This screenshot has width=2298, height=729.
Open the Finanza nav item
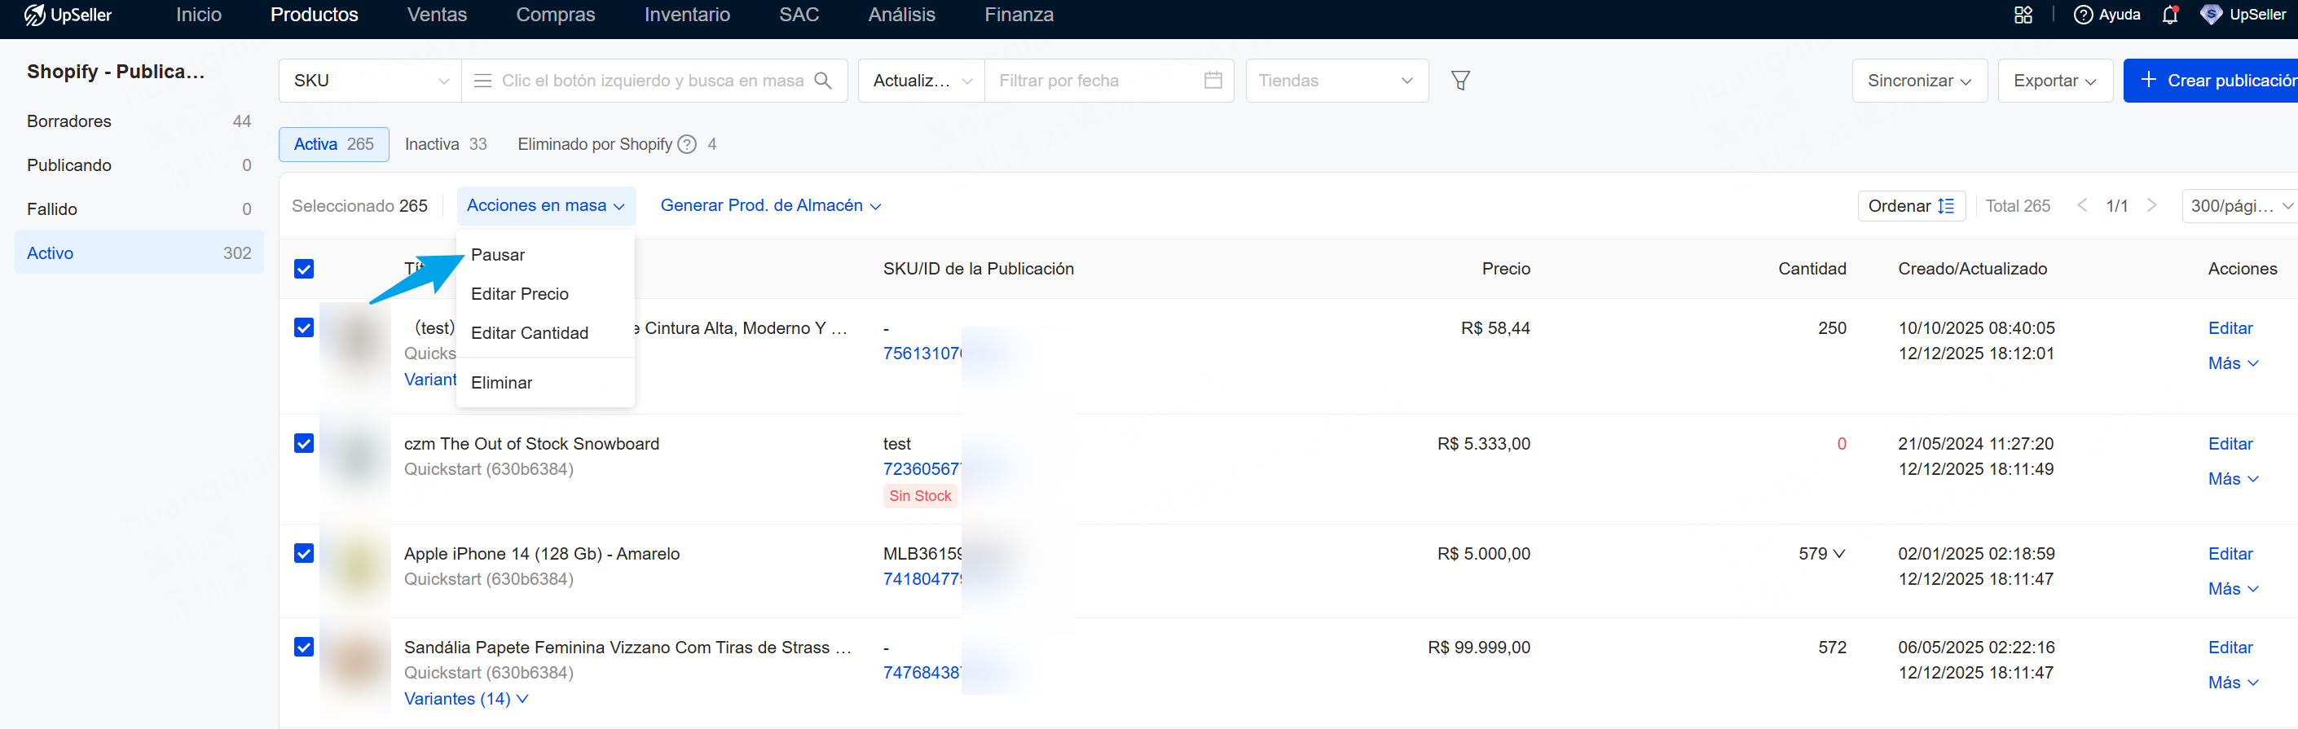pyautogui.click(x=1019, y=15)
